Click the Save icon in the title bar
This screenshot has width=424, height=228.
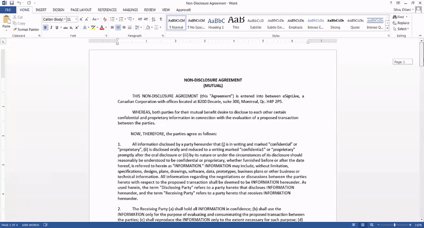[x=11, y=3]
